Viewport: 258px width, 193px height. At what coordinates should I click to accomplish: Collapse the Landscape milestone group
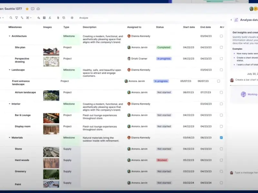[x=9, y=70]
